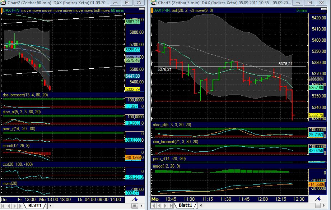Click the dss_bressert(13, 4, 80, 20) label in Chart2
The width and height of the screenshot is (331, 210).
click(x=25, y=95)
